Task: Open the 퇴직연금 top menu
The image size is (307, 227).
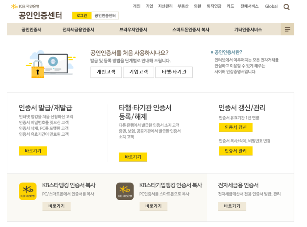Action: coord(214,6)
